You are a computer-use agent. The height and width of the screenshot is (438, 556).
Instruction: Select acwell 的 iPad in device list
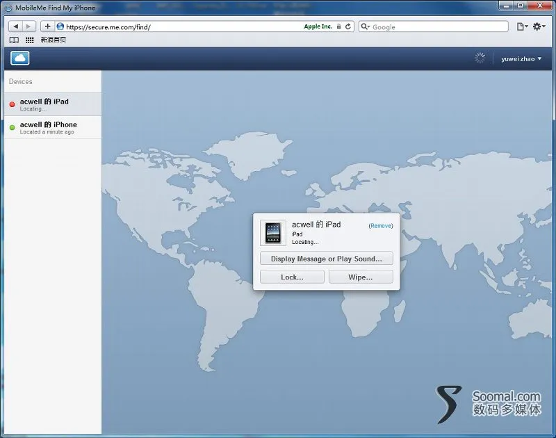[53, 104]
